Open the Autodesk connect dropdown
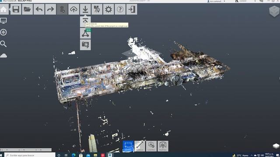 coord(245,1)
